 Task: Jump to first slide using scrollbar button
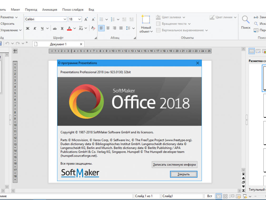pos(243,174)
